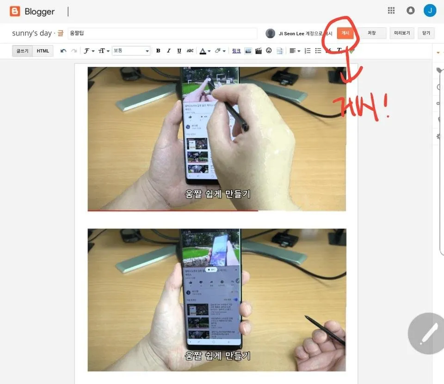Open the J account avatar
444x384 pixels.
430,11
